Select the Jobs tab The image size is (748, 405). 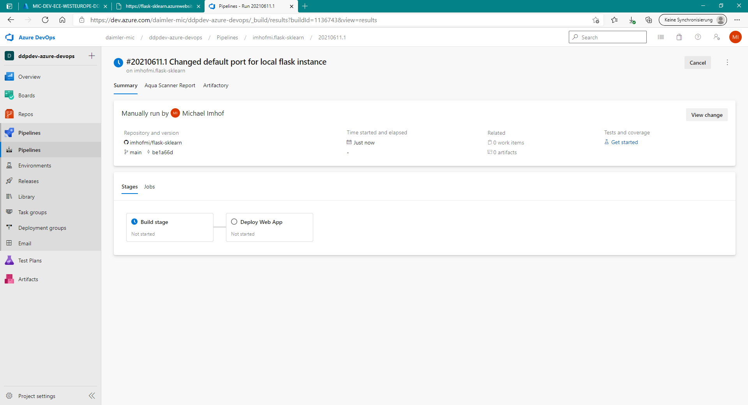pyautogui.click(x=149, y=187)
